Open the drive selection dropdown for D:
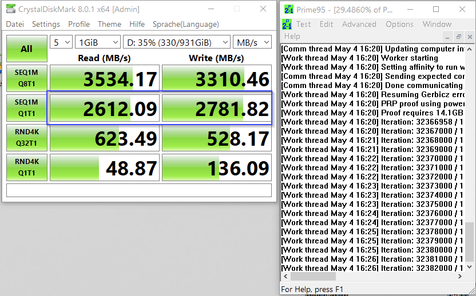476x296 pixels. tap(177, 42)
